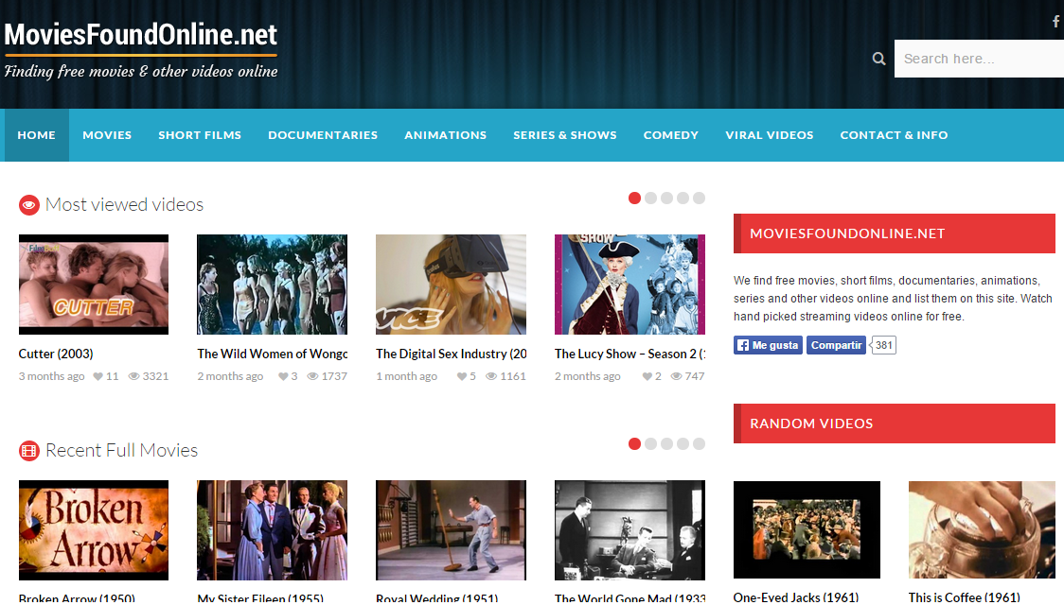Screen dimensions: 1064x605
Task: Select first carousel dot in Most viewed videos
Action: [x=634, y=198]
